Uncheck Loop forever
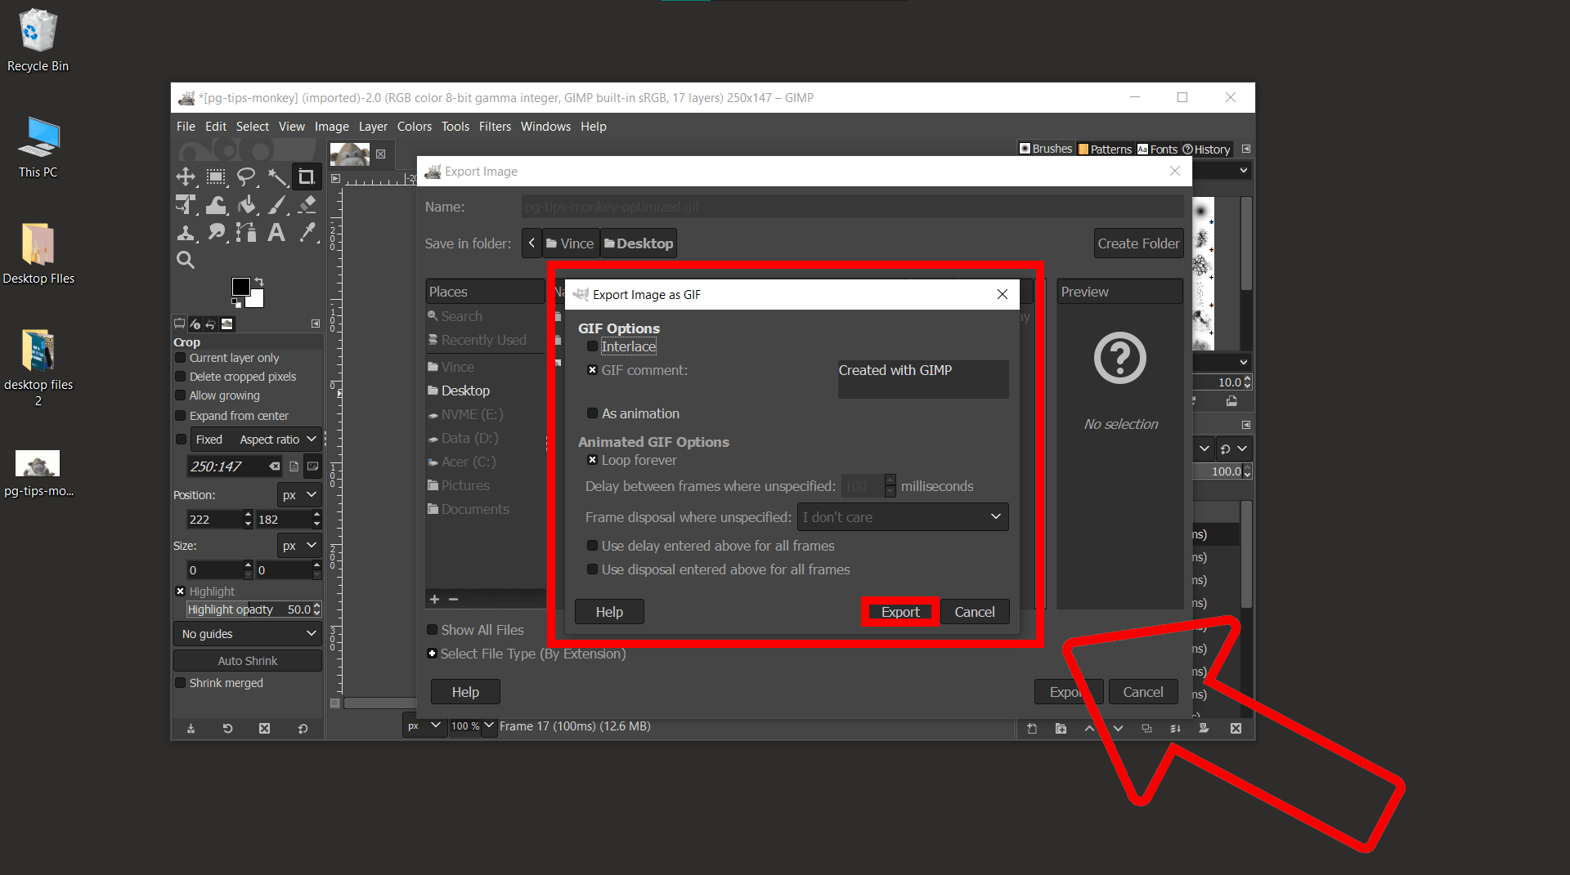Image resolution: width=1570 pixels, height=875 pixels. (593, 460)
